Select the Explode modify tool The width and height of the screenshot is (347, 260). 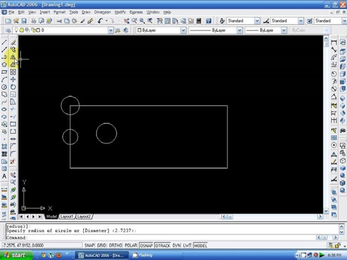tap(13, 161)
